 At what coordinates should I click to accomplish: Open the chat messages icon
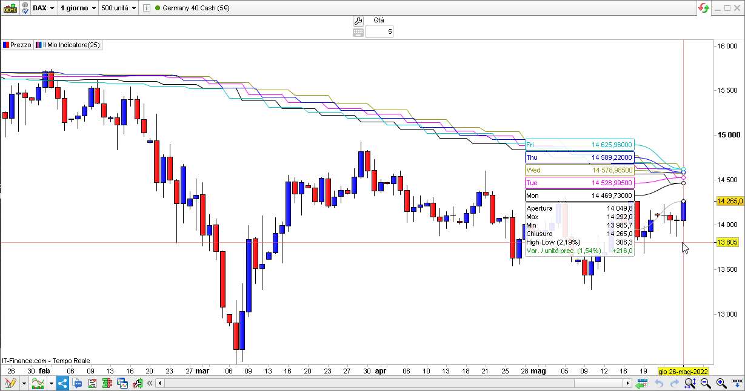coord(77,383)
